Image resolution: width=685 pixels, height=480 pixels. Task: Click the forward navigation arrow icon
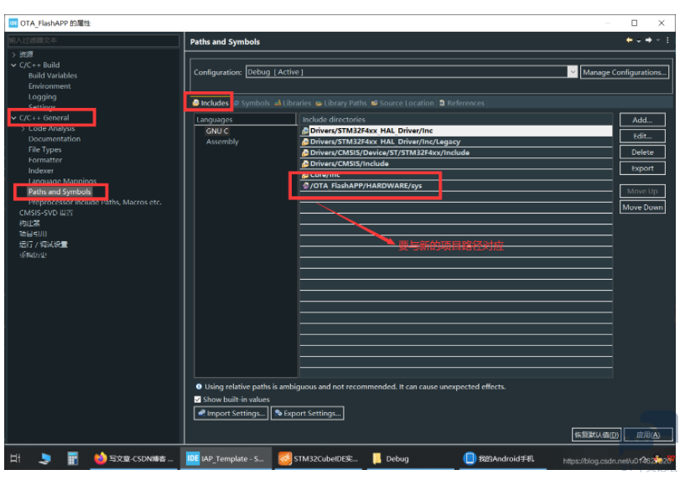tap(648, 40)
